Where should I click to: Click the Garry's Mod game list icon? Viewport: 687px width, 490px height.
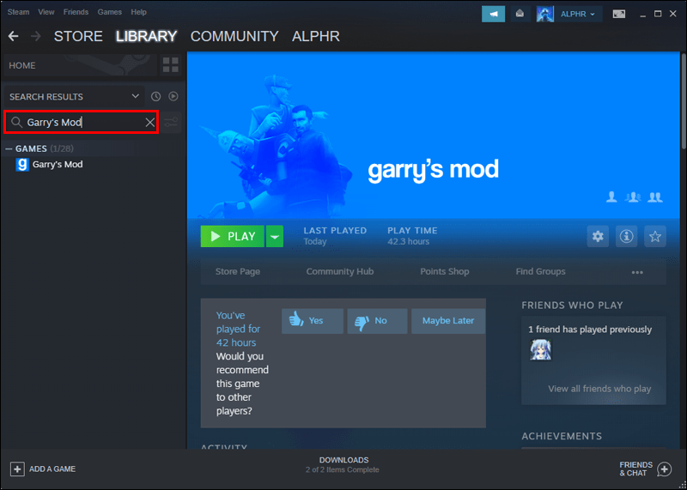(22, 165)
